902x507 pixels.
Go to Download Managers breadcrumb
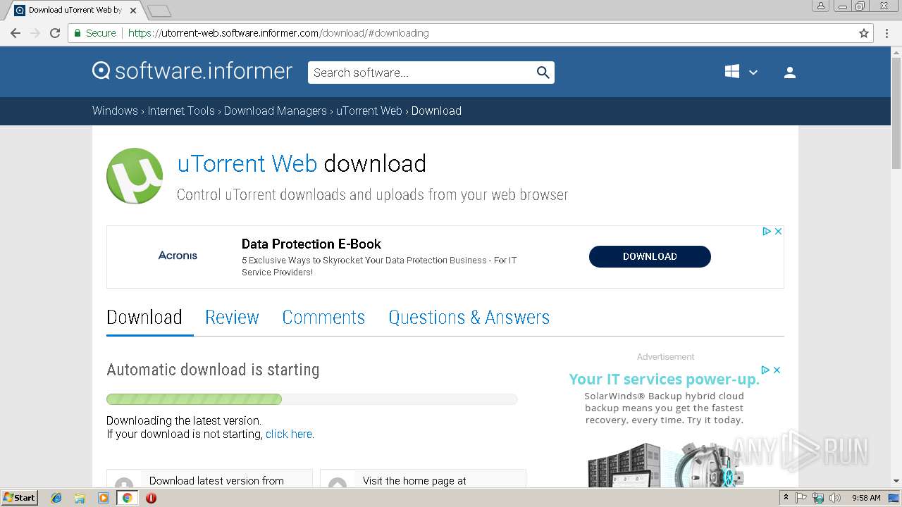[x=276, y=111]
